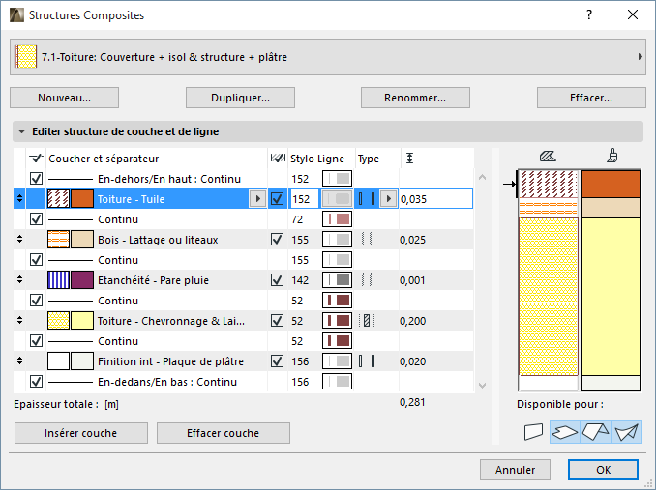Uncheck end-line checkbox for Toiture - Tuile
Viewport: 656px width, 490px height.
coord(278,199)
